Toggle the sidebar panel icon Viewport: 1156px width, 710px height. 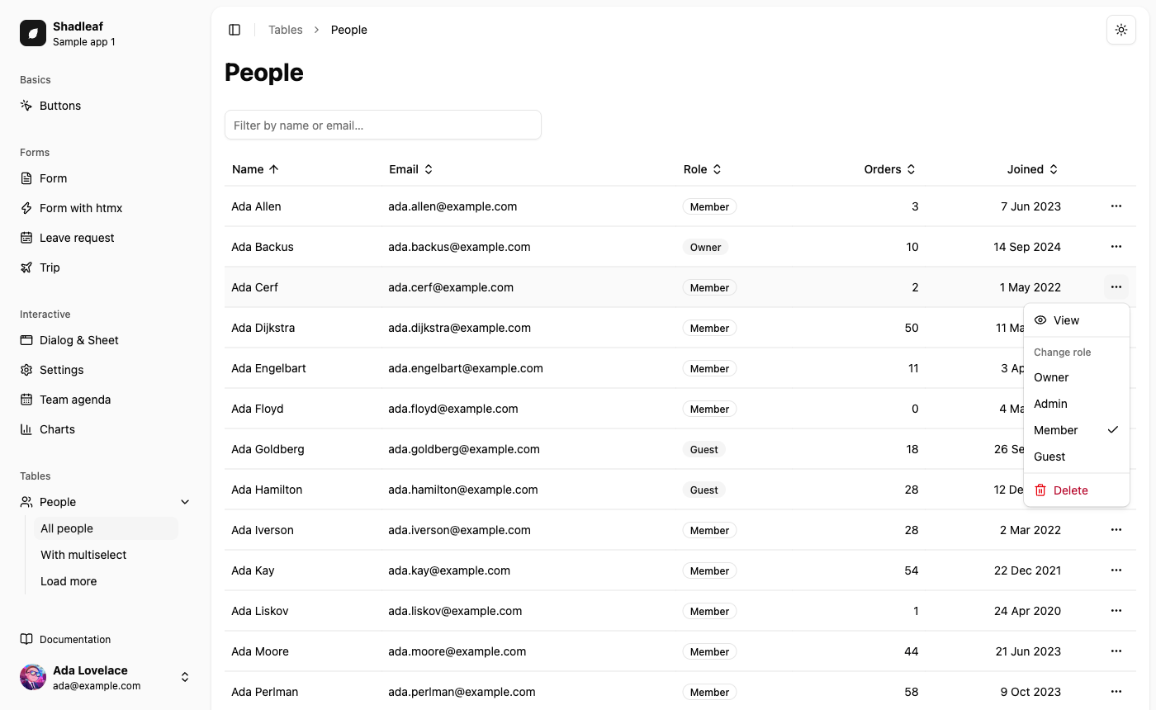tap(235, 30)
